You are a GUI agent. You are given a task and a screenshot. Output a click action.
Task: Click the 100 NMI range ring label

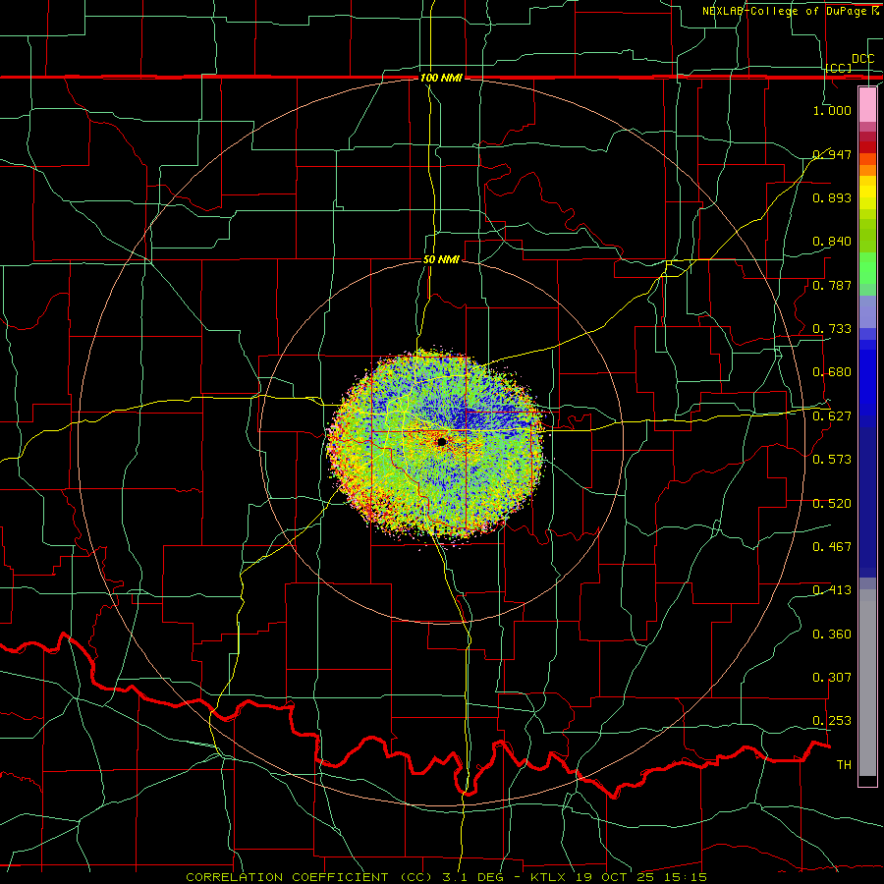[441, 78]
